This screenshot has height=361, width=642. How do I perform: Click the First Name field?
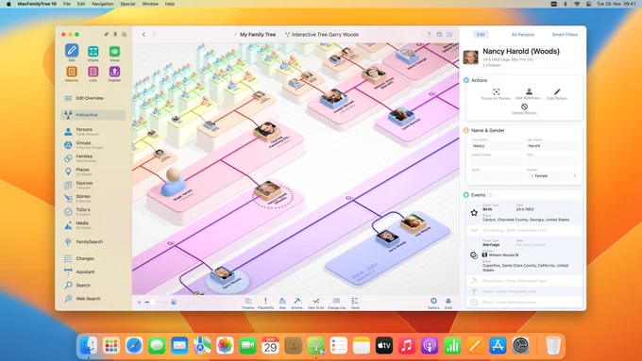click(x=497, y=145)
